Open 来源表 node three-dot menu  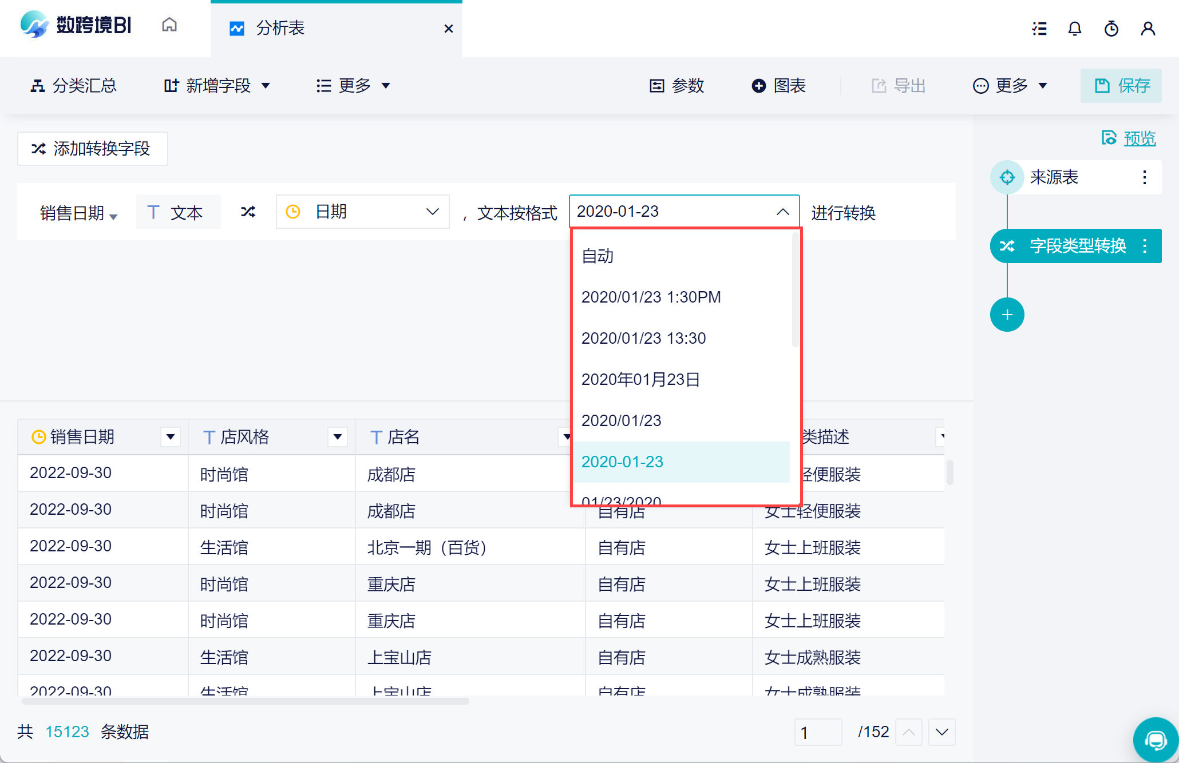coord(1144,177)
